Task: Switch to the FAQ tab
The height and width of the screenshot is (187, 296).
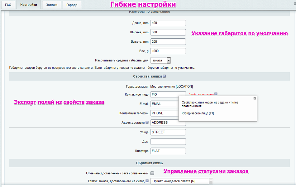Action: click(x=8, y=5)
